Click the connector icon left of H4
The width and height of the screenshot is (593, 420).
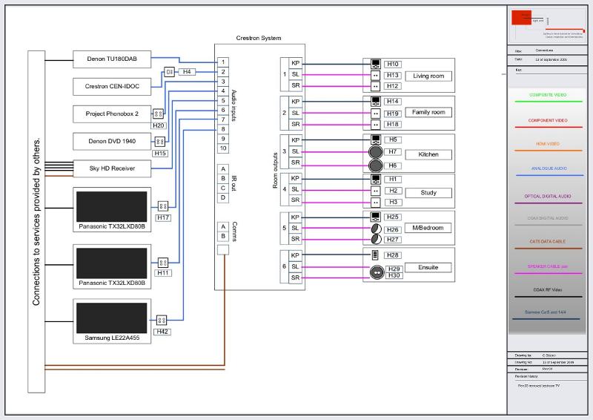169,72
